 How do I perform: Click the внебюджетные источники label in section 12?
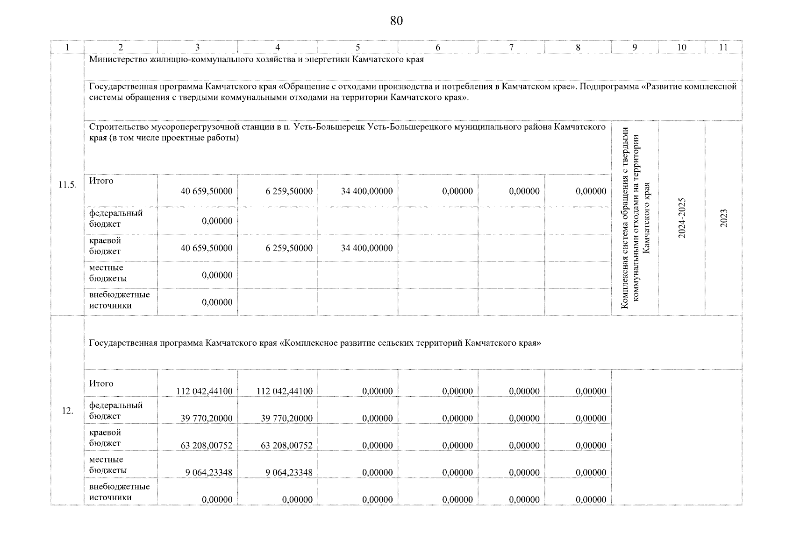[119, 492]
